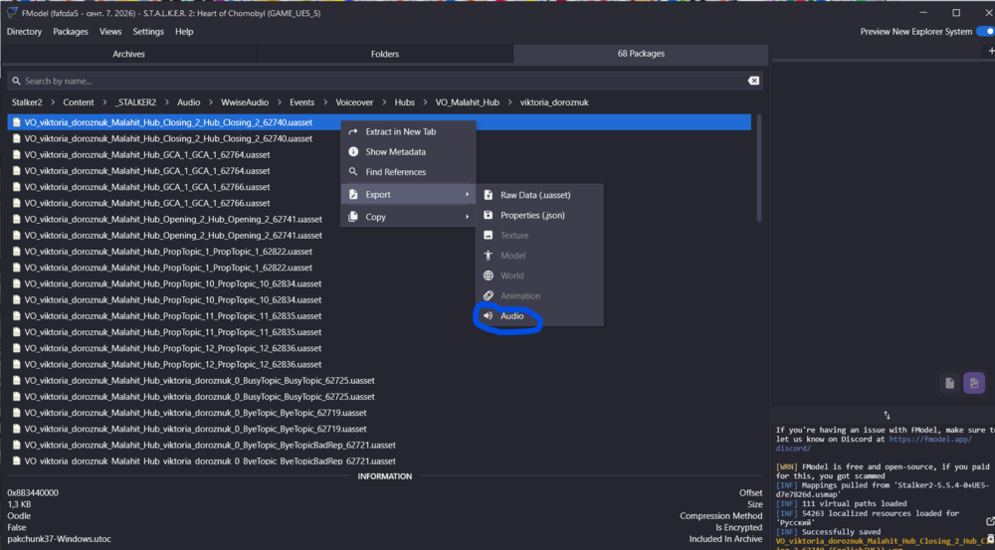Click the size value 1,3 KB
Screen dimensions: 995x550
(x=19, y=504)
